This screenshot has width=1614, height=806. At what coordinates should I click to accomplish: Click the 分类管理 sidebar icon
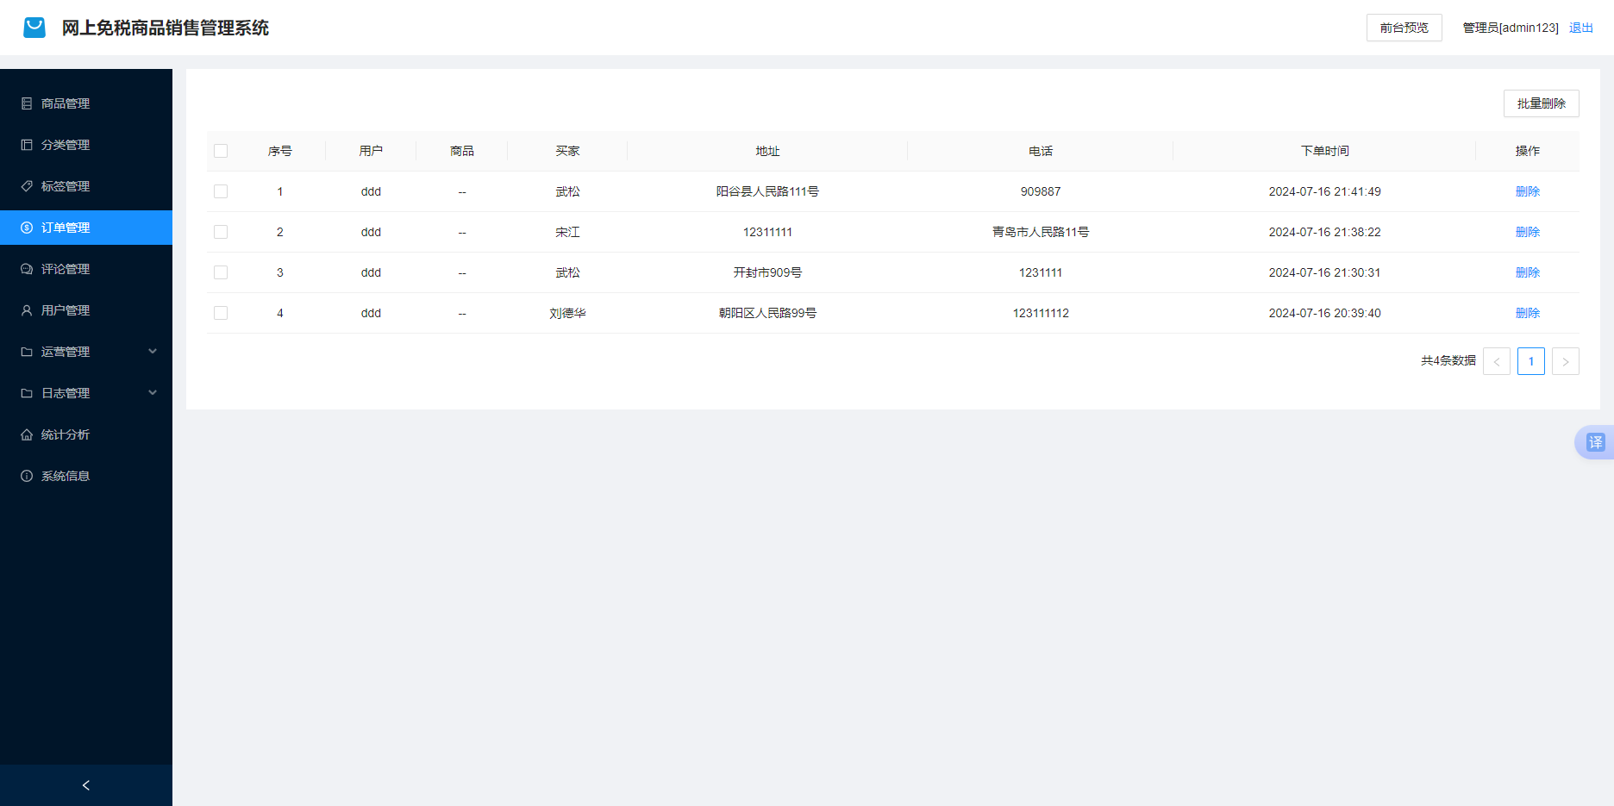(27, 145)
